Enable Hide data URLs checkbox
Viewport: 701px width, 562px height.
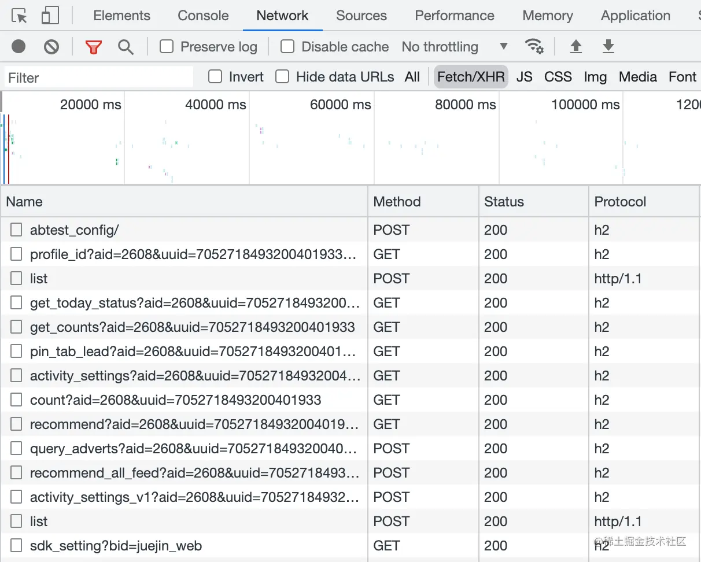282,76
